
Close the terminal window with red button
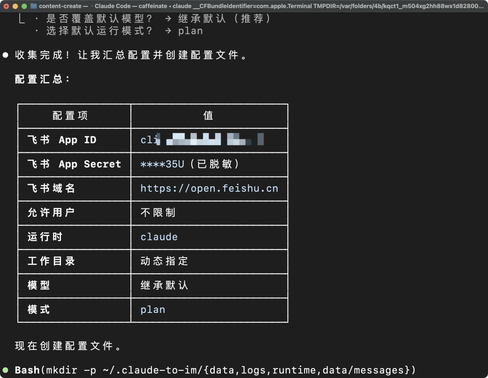pyautogui.click(x=6, y=6)
